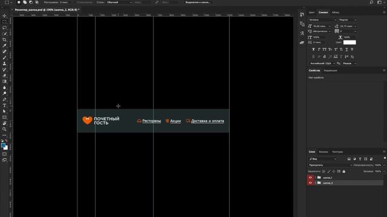Switch to the Channels tab
Viewport: 387px width, 217px height.
324,152
